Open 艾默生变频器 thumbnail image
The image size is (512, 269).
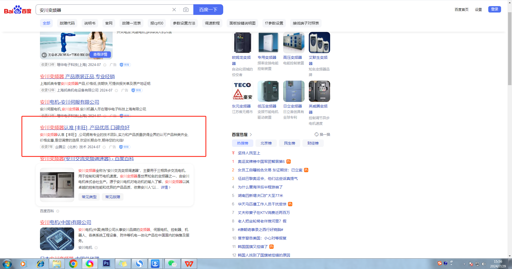(319, 43)
